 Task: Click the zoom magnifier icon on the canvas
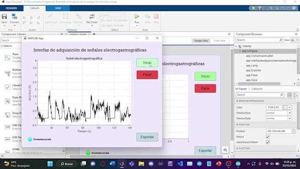(x=225, y=150)
